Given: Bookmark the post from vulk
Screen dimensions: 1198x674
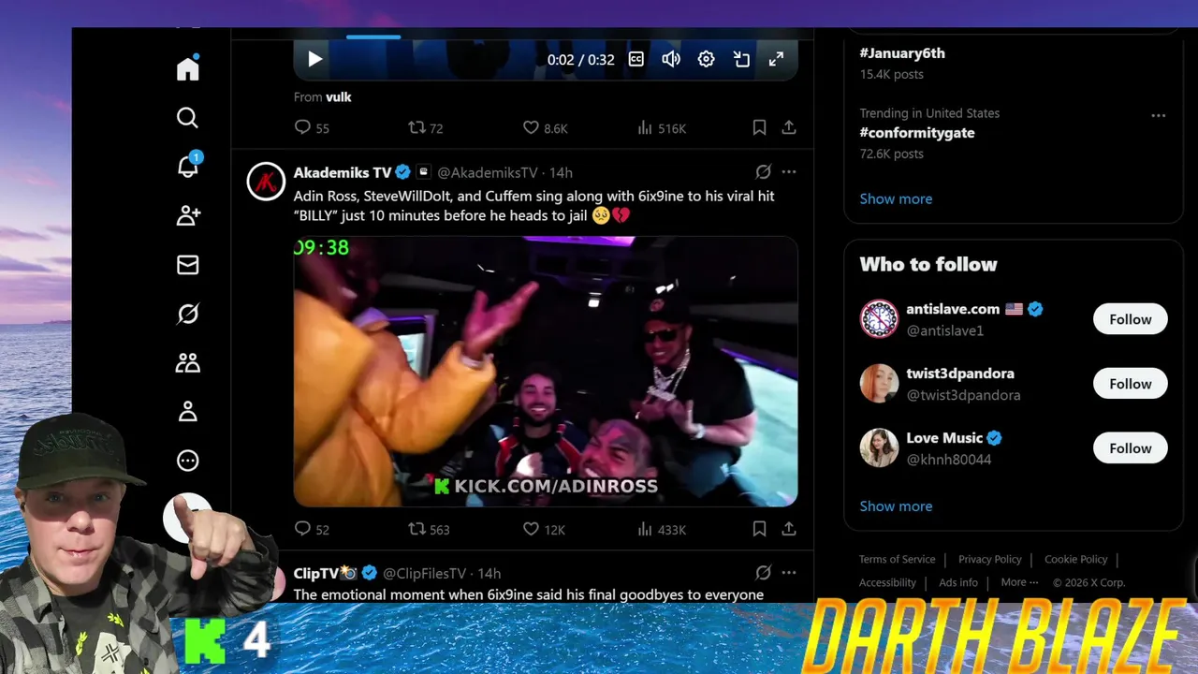Looking at the screenshot, I should click(759, 127).
